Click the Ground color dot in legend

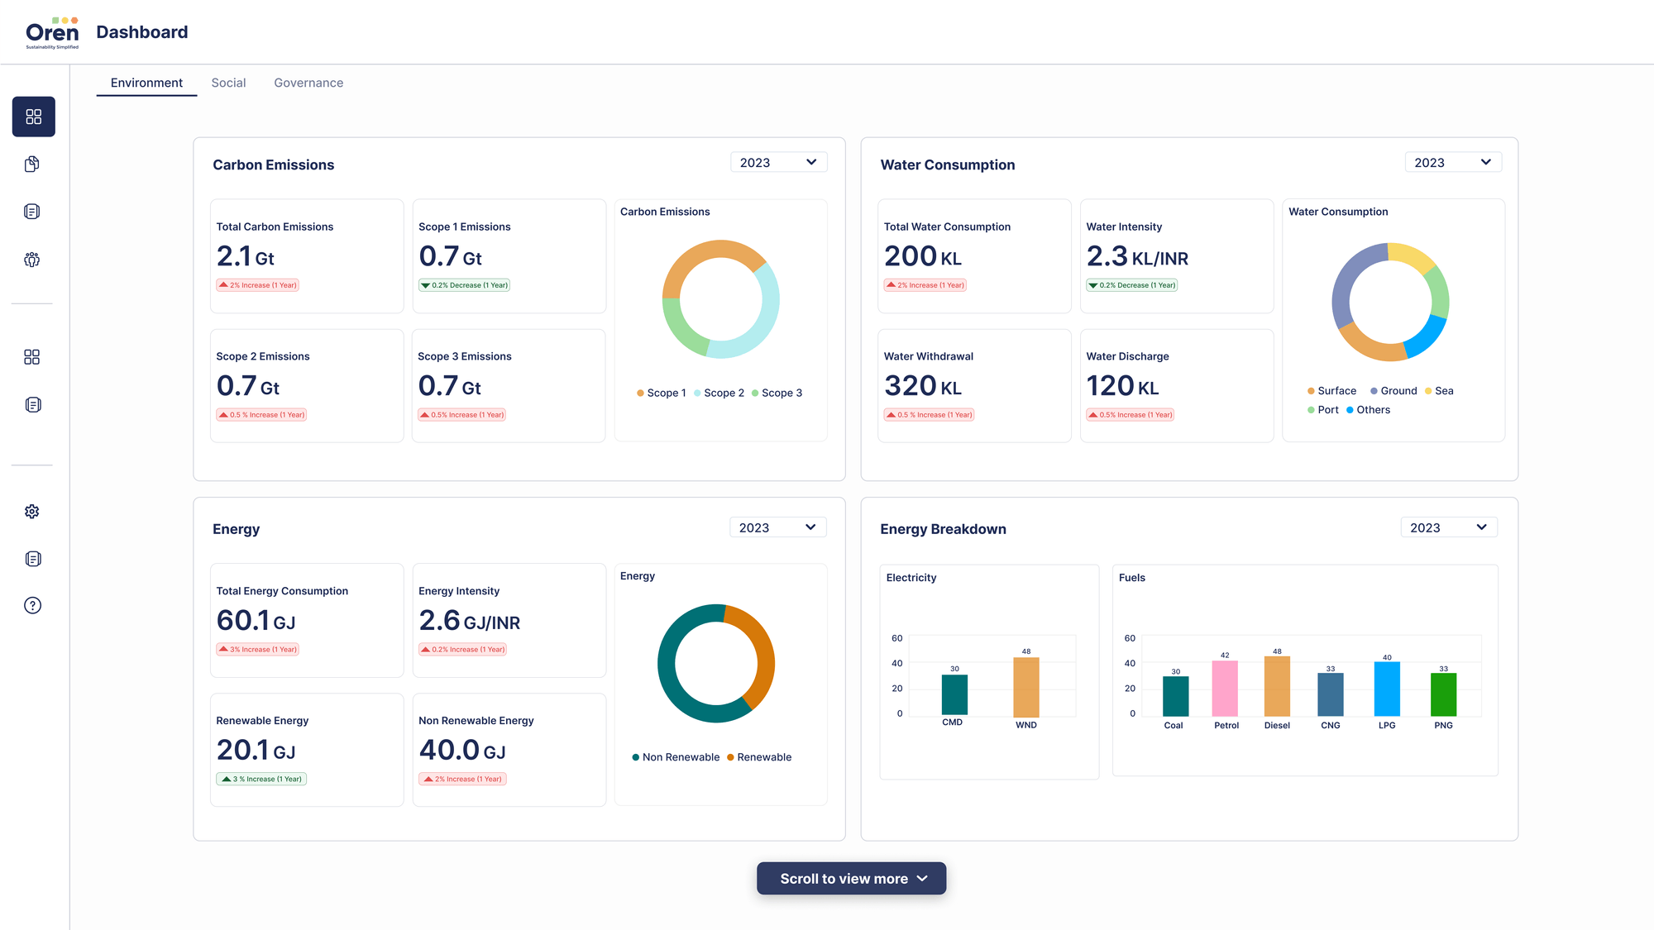click(1373, 390)
